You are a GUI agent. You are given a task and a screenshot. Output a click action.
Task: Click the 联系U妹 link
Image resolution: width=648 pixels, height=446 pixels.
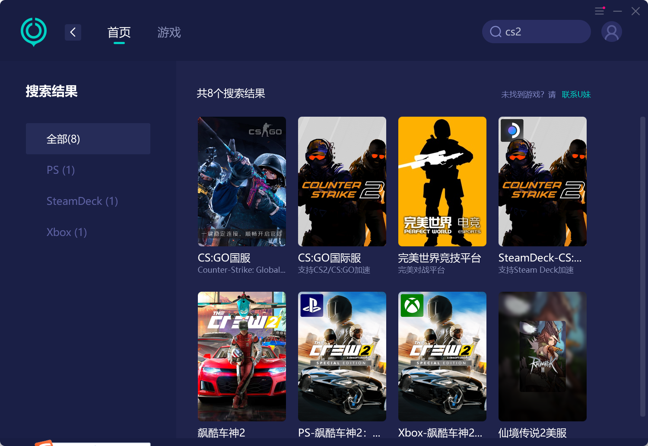pos(576,94)
